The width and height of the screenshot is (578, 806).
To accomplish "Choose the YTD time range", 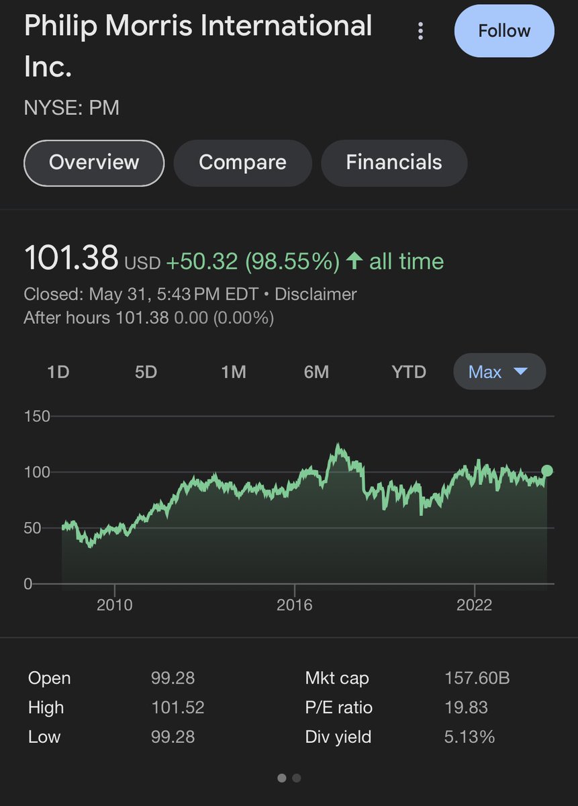I will coord(409,371).
